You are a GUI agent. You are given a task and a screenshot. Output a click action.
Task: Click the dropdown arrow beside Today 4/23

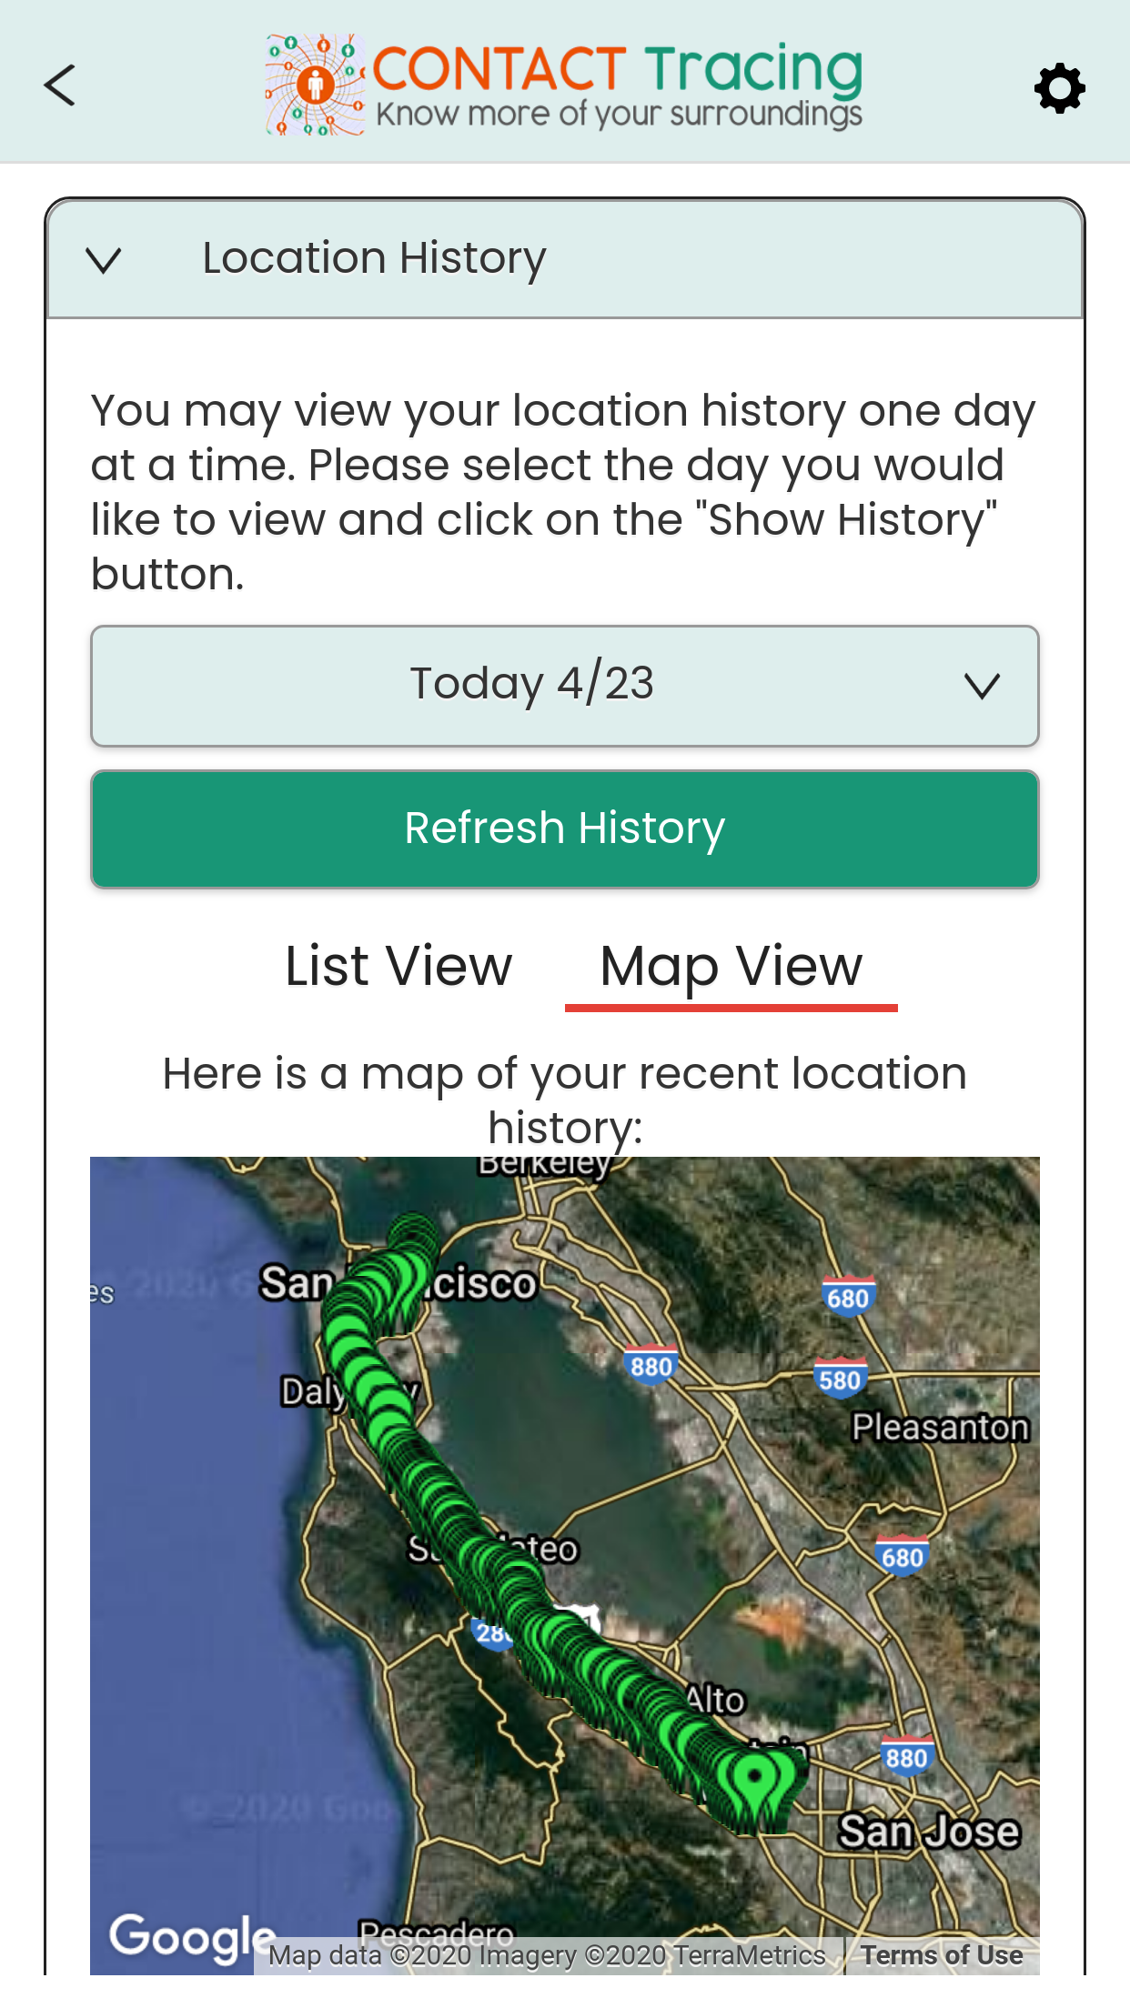[982, 686]
